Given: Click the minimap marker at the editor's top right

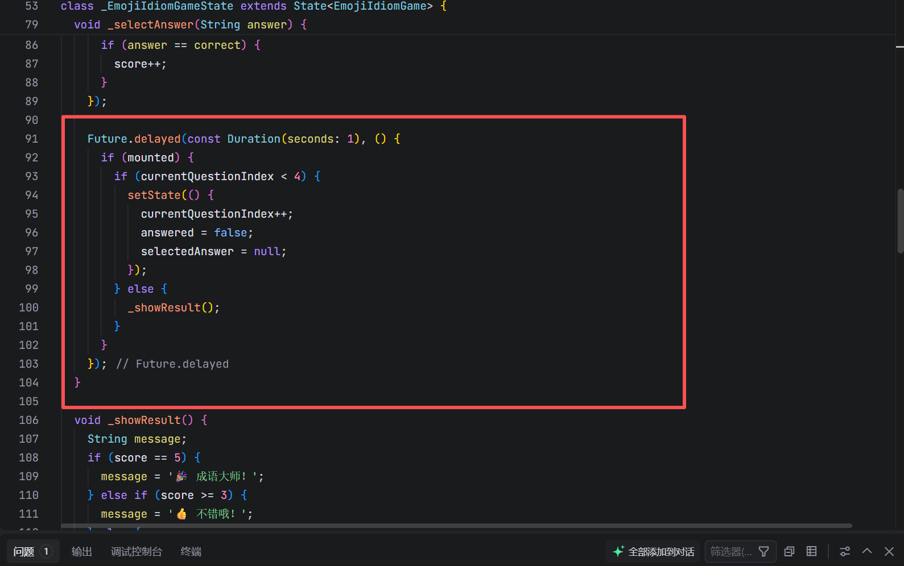Looking at the screenshot, I should pyautogui.click(x=900, y=47).
